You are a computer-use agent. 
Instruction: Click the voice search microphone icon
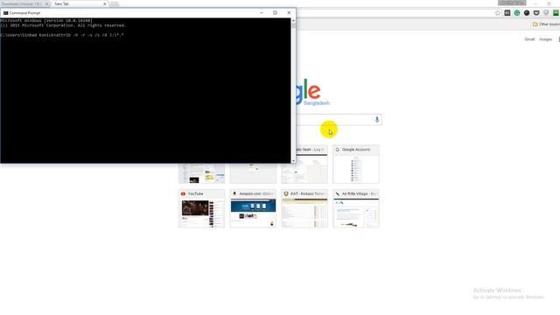pyautogui.click(x=377, y=120)
